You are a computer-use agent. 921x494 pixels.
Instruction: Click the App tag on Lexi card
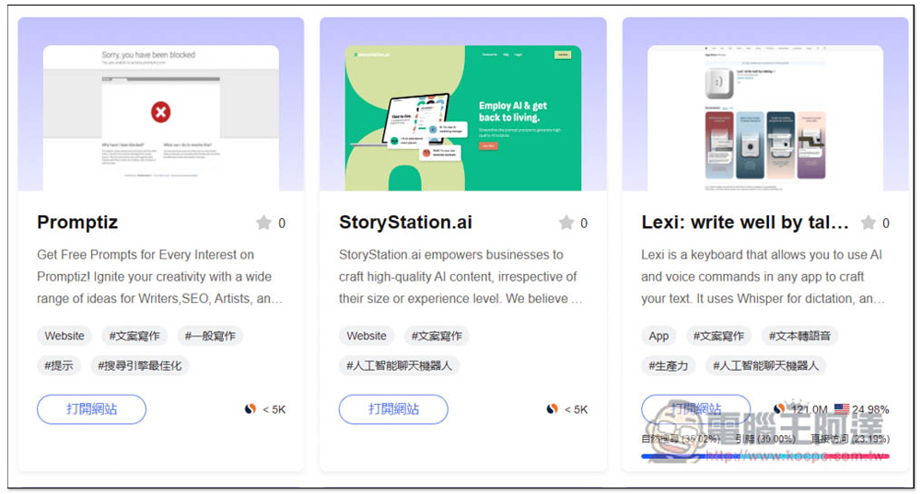pyautogui.click(x=659, y=336)
